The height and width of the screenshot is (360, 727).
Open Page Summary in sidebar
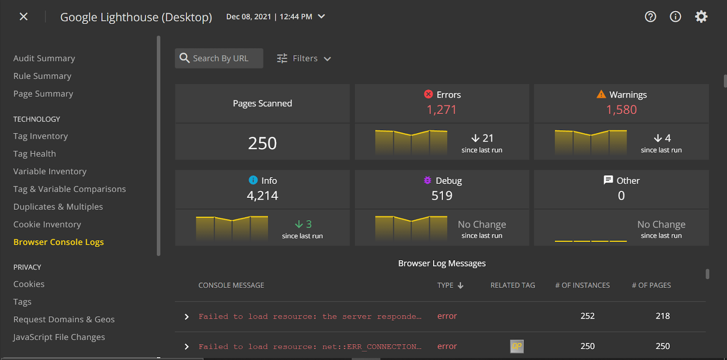click(x=43, y=94)
